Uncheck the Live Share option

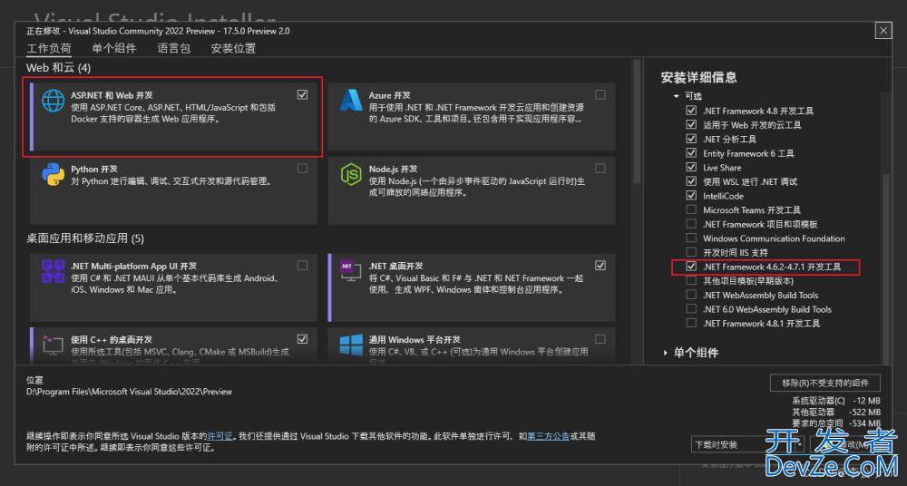click(x=691, y=167)
